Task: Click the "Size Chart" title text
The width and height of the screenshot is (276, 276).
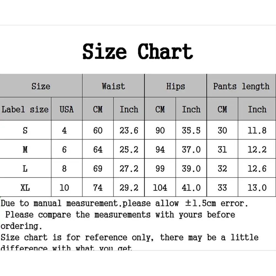Action: [x=138, y=51]
